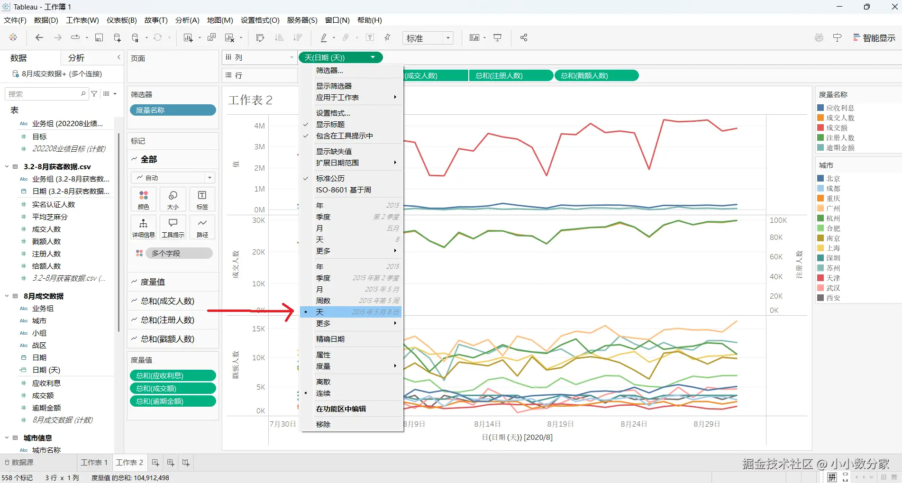902x483 pixels.
Task: Click the 工具提示 tooltip button in Marks
Action: coord(173,228)
